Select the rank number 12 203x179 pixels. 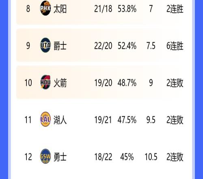[x=28, y=157]
